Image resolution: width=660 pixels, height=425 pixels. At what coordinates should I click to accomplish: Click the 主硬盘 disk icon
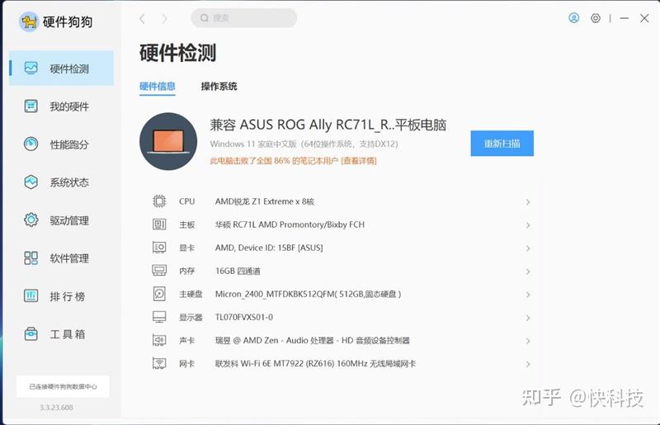tap(159, 294)
